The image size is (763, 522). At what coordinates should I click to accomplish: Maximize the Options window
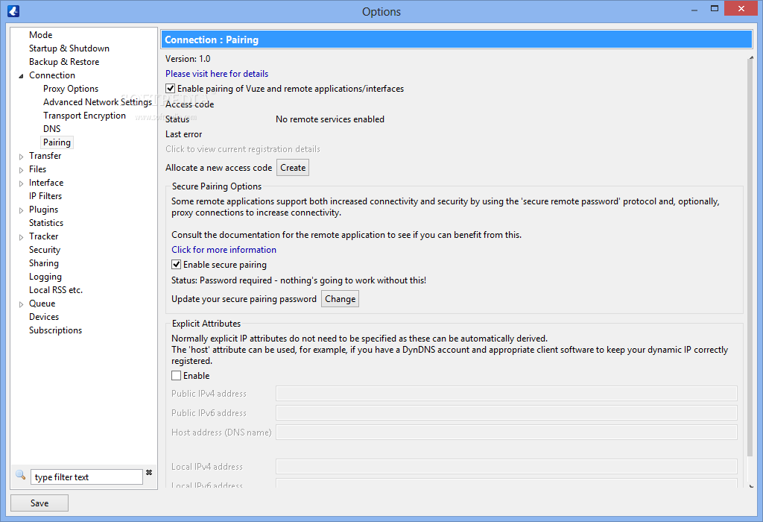[715, 8]
